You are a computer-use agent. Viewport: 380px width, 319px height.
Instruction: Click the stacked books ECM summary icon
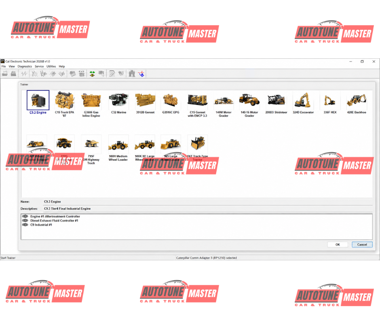tap(72, 74)
